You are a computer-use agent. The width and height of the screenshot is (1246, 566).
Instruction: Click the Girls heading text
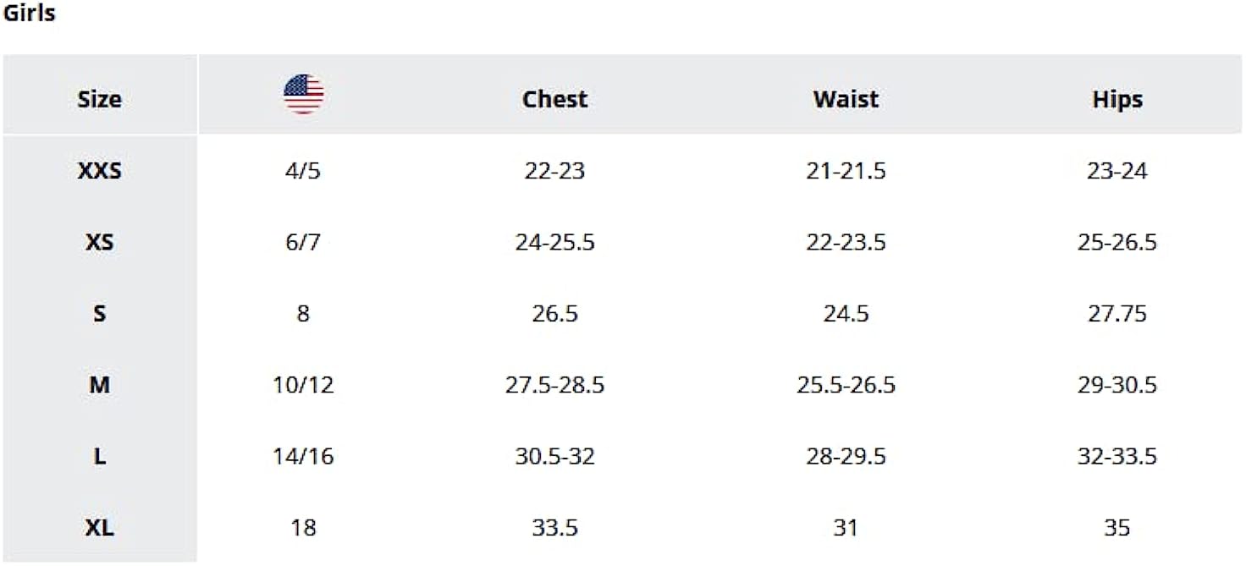pos(28,14)
